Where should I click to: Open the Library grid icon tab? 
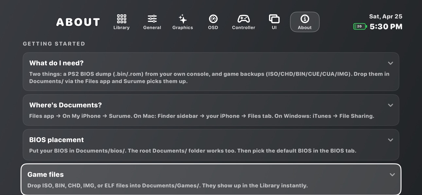(121, 22)
